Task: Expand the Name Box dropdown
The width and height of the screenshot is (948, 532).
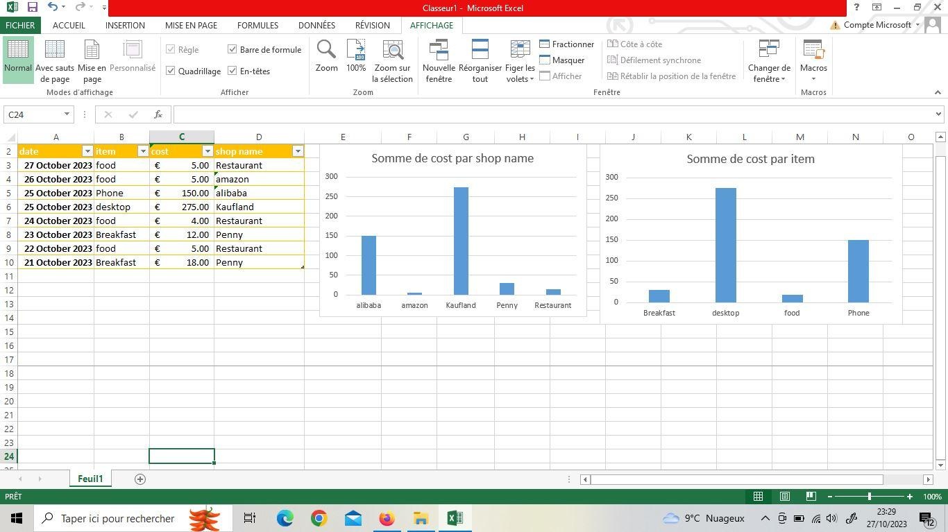Action: (67, 114)
